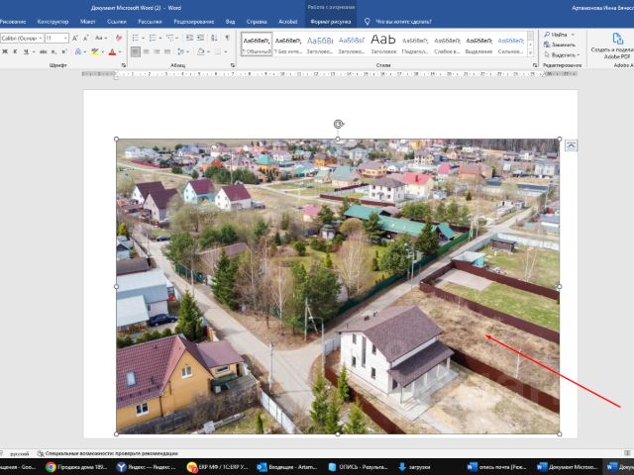Viewport: 634px width, 475px height.
Task: Click the Заменить button
Action: 561,45
